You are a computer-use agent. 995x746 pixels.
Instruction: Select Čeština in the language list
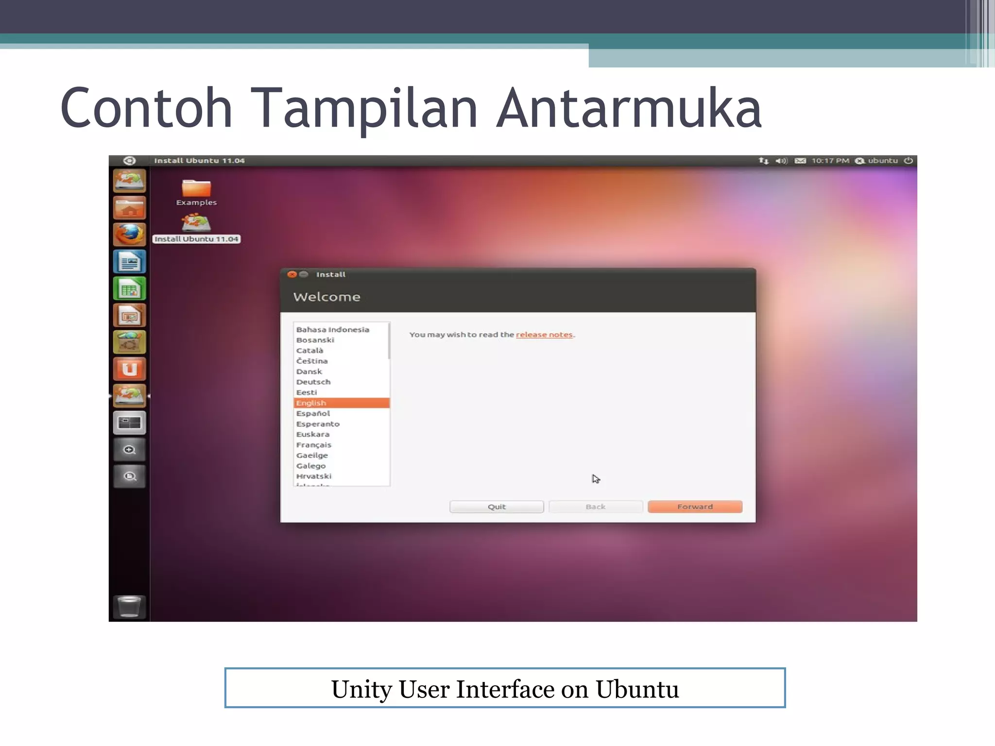(x=341, y=361)
